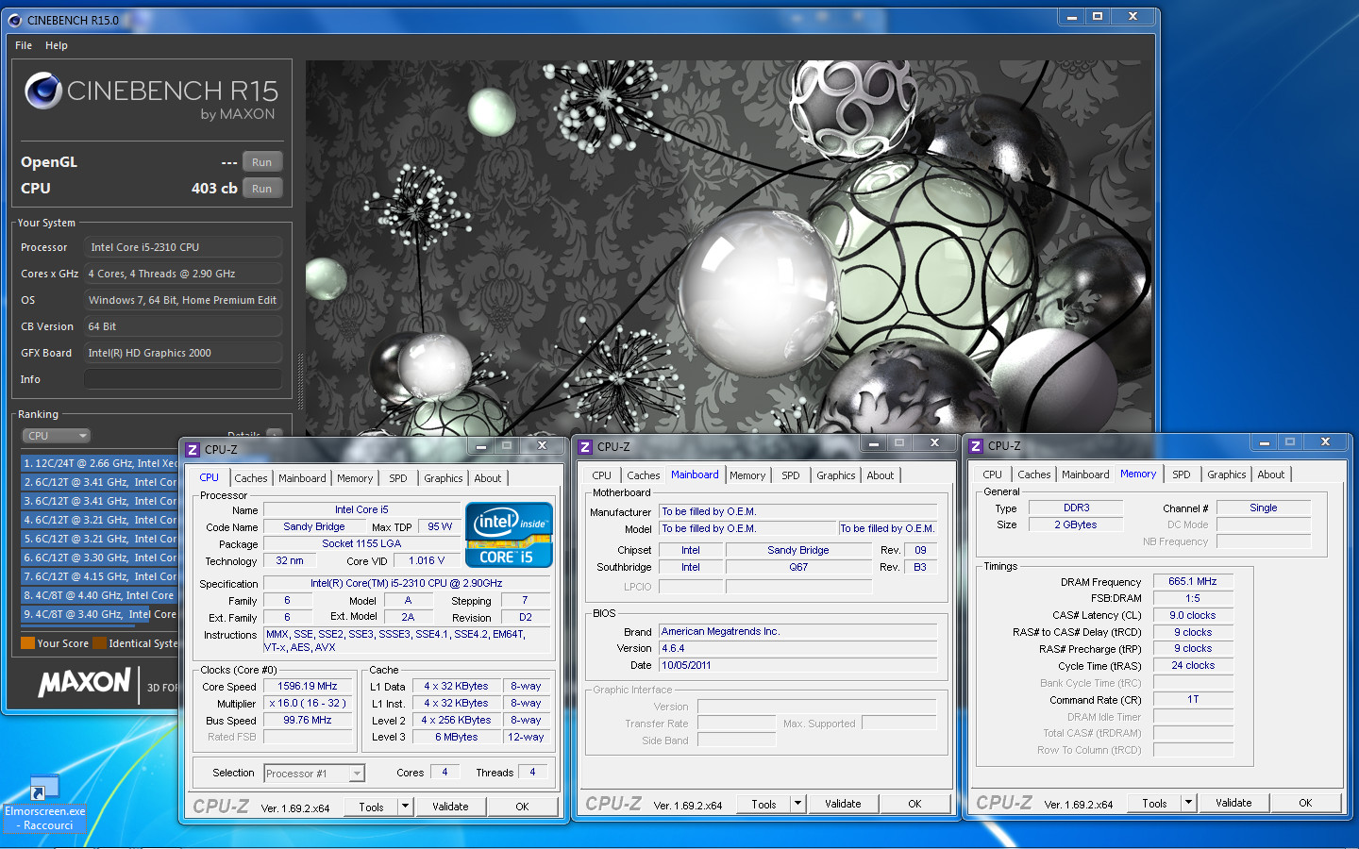This screenshot has height=849, width=1359.
Task: Switch to Caches tab in the CPU-tab CPU-Z window
Action: (x=251, y=478)
